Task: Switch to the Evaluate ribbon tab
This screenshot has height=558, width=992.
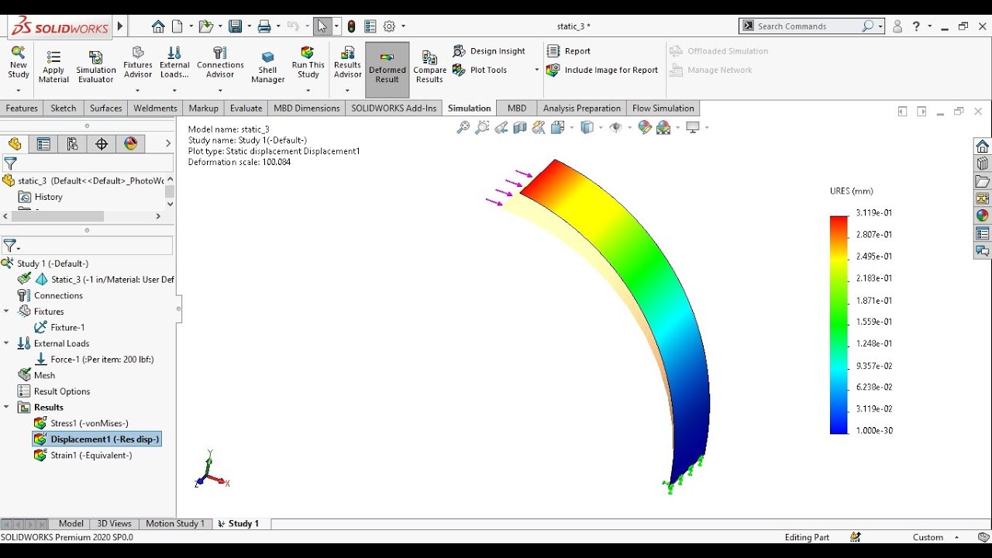Action: 246,108
